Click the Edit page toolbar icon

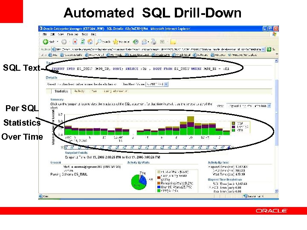(x=162, y=42)
